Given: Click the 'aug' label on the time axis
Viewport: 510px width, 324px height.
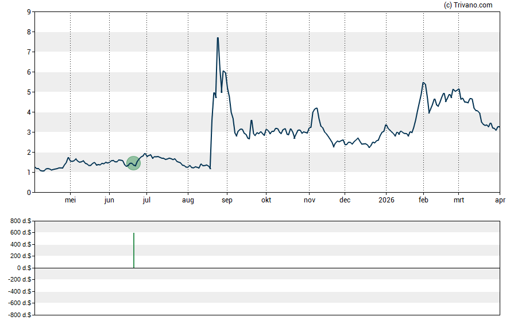Looking at the screenshot, I should 188,201.
